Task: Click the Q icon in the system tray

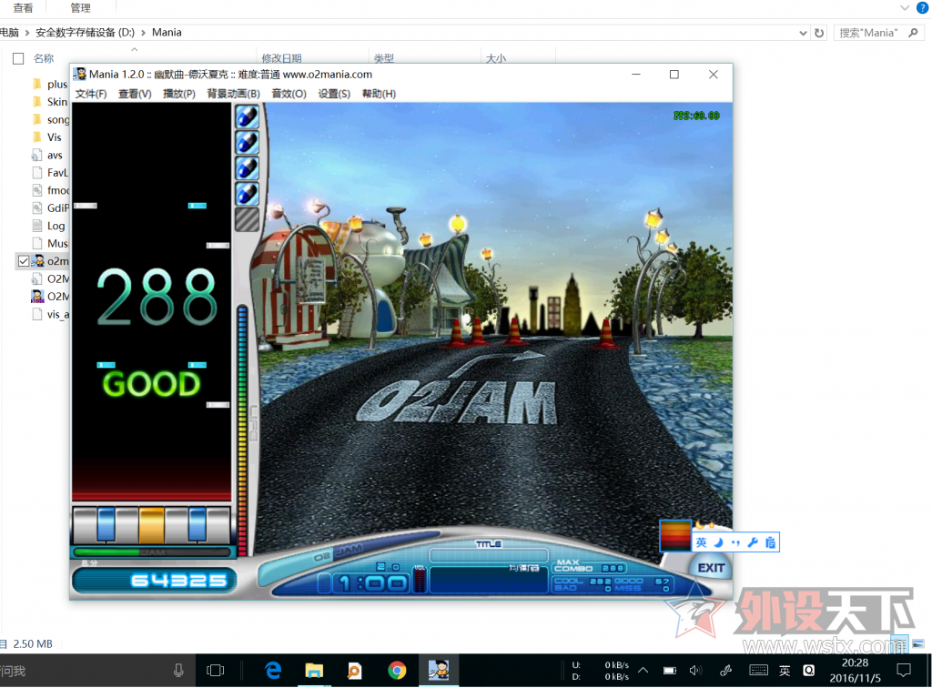Action: [x=809, y=671]
